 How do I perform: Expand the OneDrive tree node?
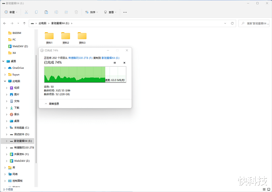(5, 68)
